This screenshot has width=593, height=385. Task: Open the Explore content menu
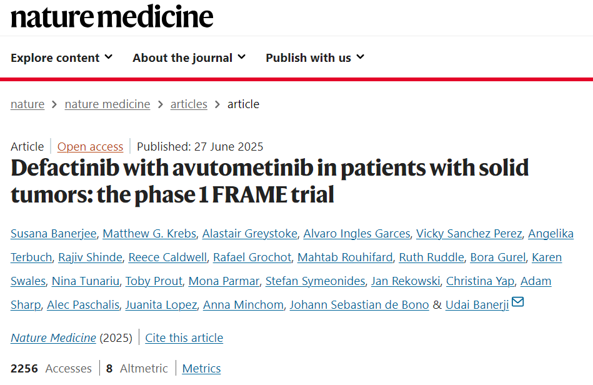[62, 58]
